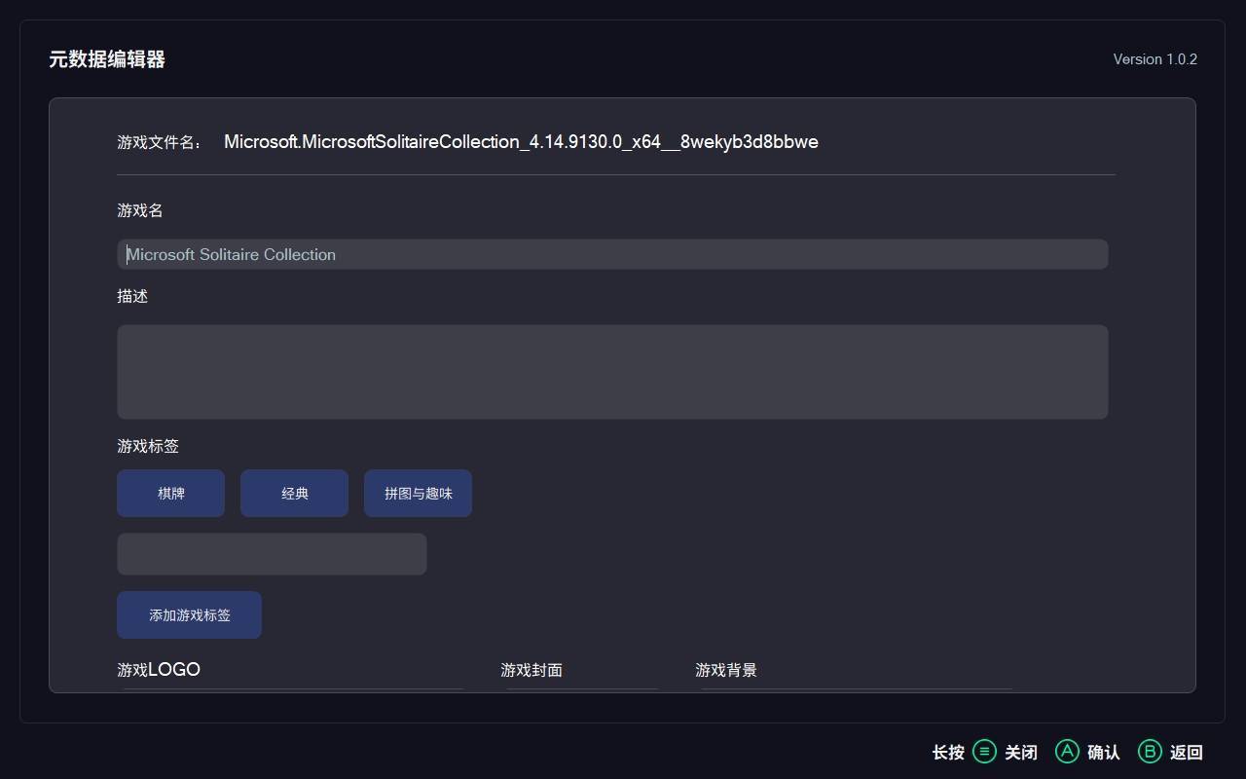Click the 描述 label
The height and width of the screenshot is (779, 1246).
coord(132,296)
